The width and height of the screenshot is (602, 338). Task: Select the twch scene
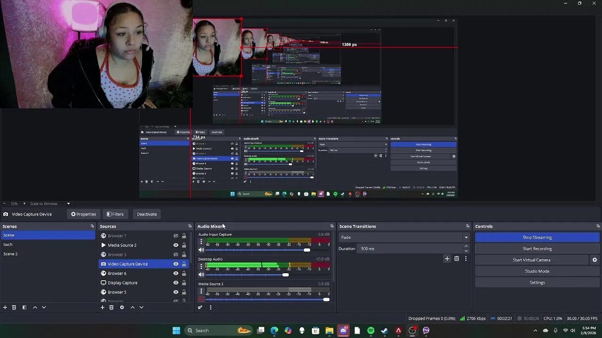(x=48, y=245)
